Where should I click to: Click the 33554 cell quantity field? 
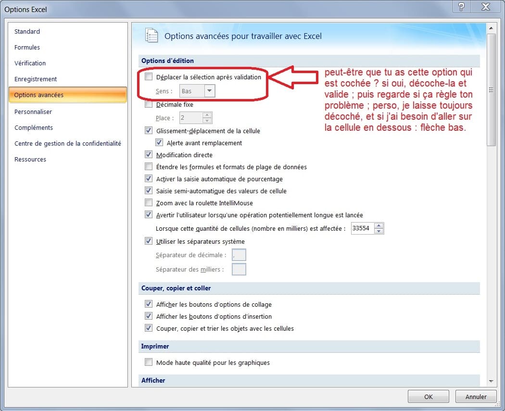coord(363,228)
